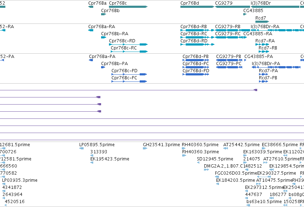Screen dimensions: 304x207
Task: Select the l(3)76BDr gene label
Action: pos(260,3)
